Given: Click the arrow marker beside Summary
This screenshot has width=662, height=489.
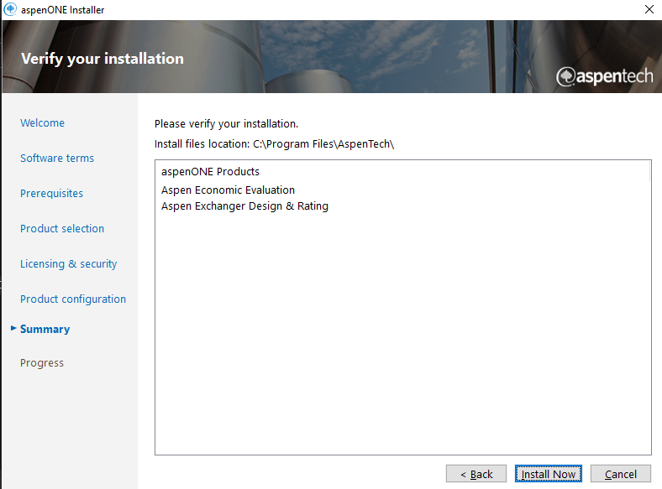Looking at the screenshot, I should coord(13,329).
